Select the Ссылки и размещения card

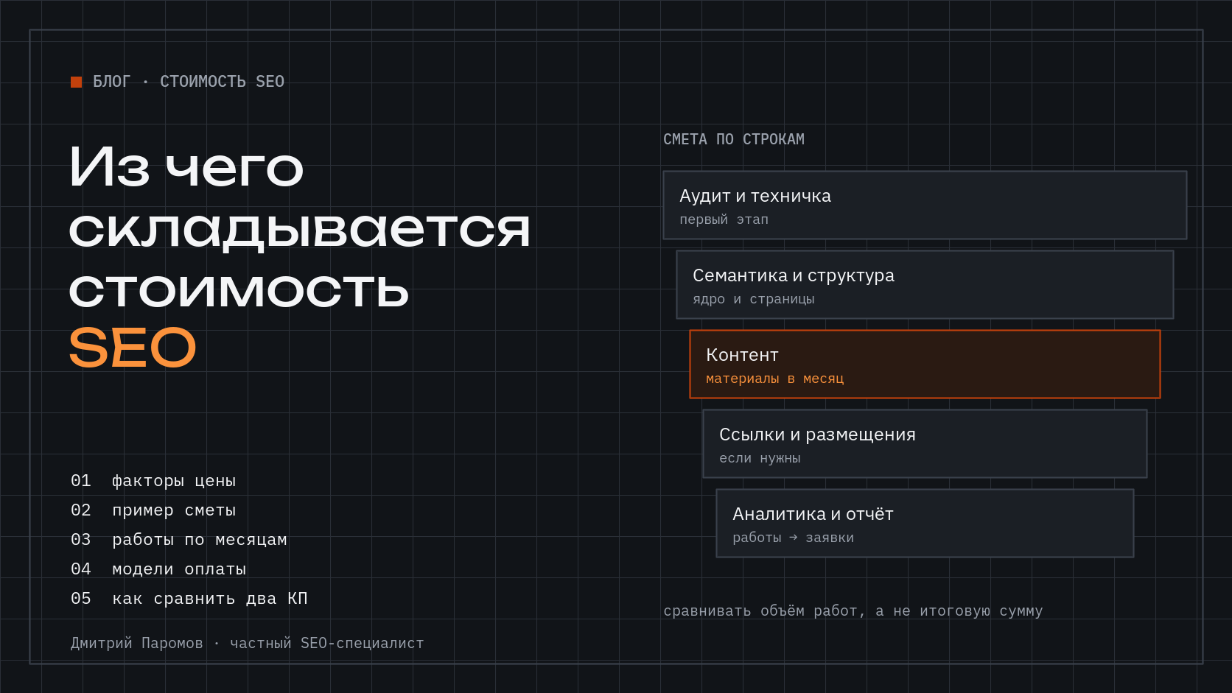coord(925,444)
